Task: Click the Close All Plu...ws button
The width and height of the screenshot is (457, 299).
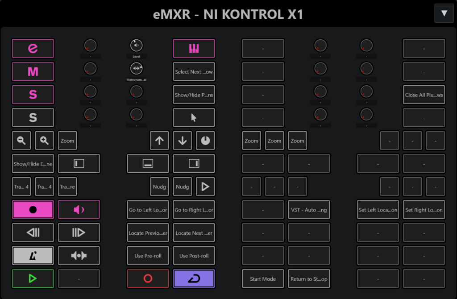Action: pyautogui.click(x=424, y=95)
